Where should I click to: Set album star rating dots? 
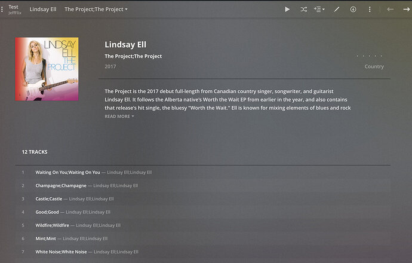pyautogui.click(x=369, y=56)
